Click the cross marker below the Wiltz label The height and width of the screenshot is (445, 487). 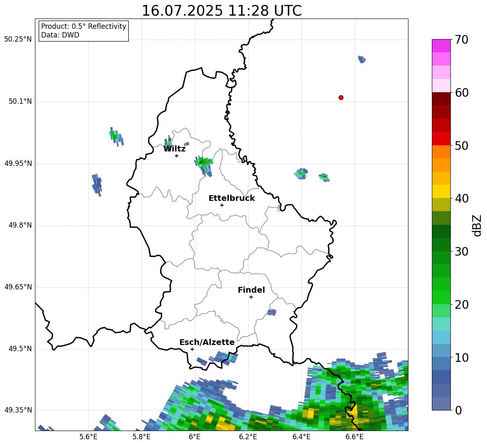[x=177, y=156]
